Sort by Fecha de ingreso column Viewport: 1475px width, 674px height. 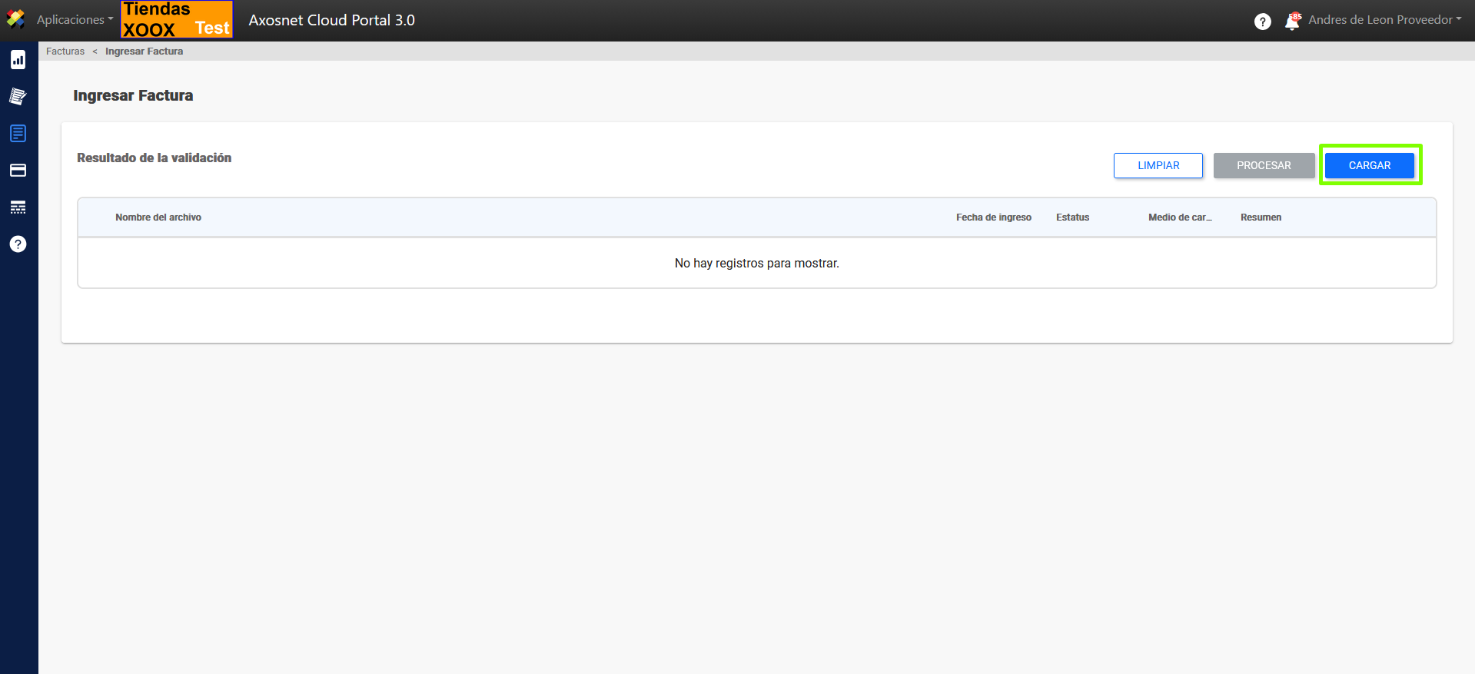(x=993, y=217)
